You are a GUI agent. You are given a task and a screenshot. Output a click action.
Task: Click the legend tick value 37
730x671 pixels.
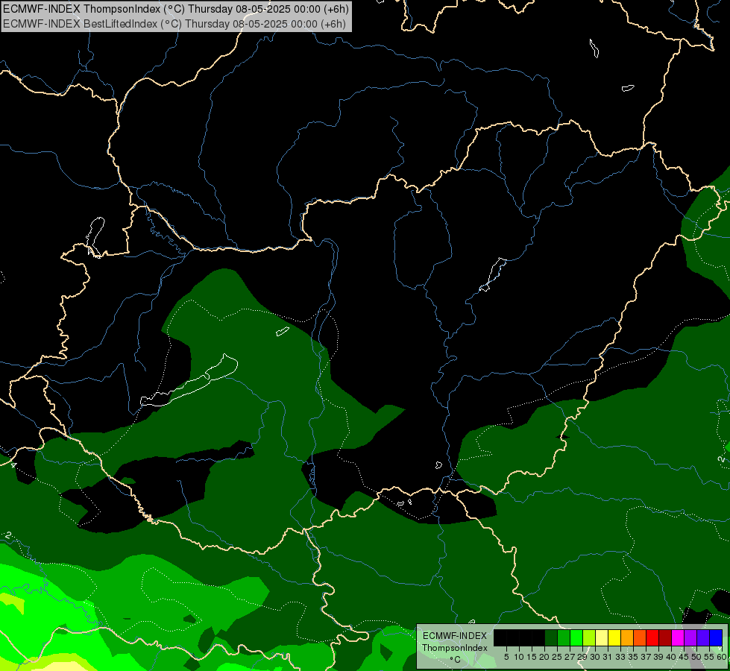(645, 657)
